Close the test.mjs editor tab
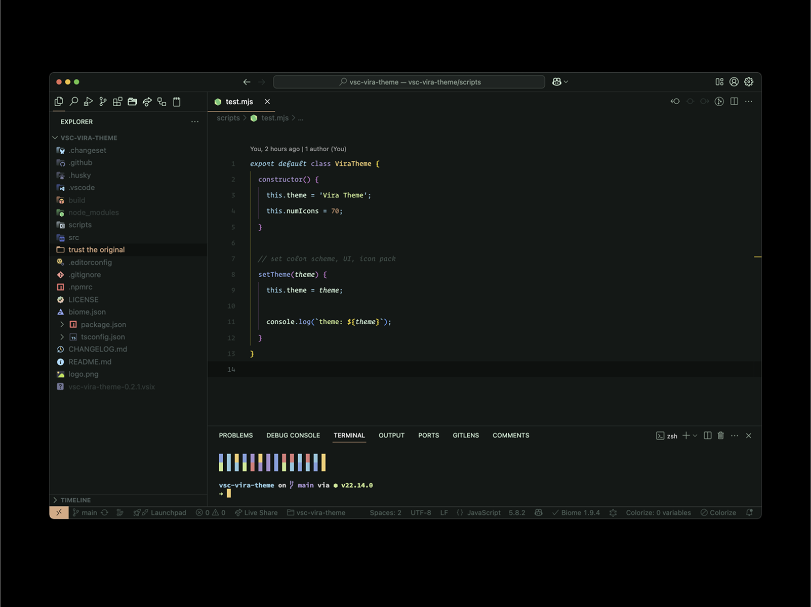The height and width of the screenshot is (607, 811). [x=267, y=102]
